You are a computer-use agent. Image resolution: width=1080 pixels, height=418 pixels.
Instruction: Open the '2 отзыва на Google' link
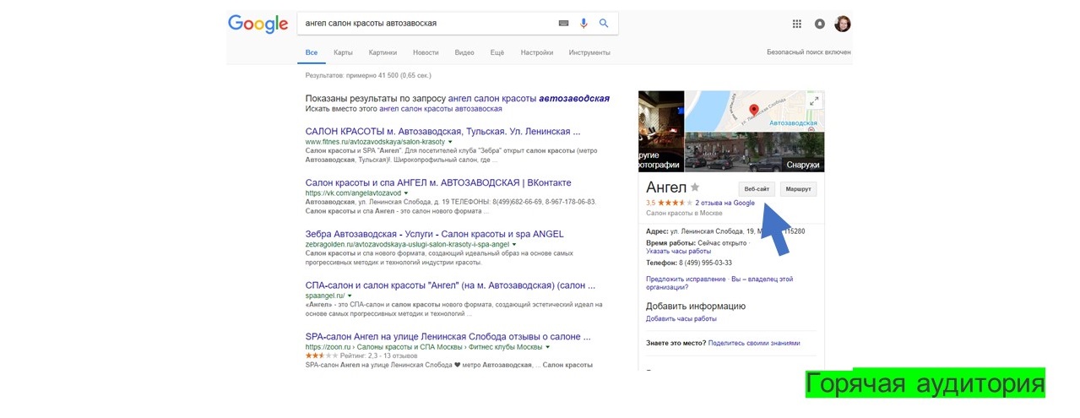(725, 203)
